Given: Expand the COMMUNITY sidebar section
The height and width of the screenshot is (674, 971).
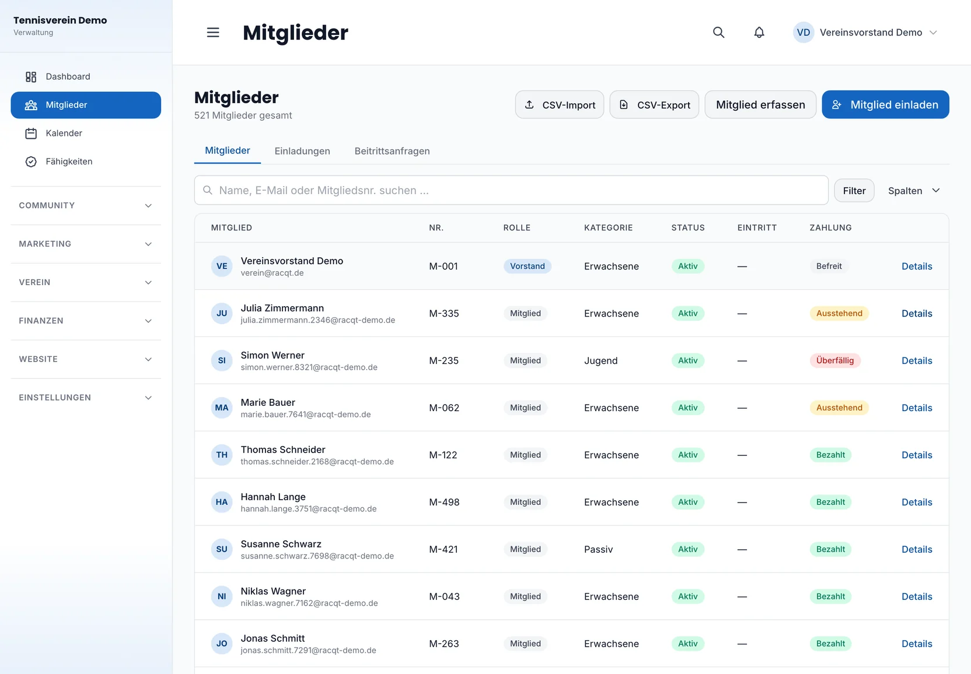Looking at the screenshot, I should (86, 206).
